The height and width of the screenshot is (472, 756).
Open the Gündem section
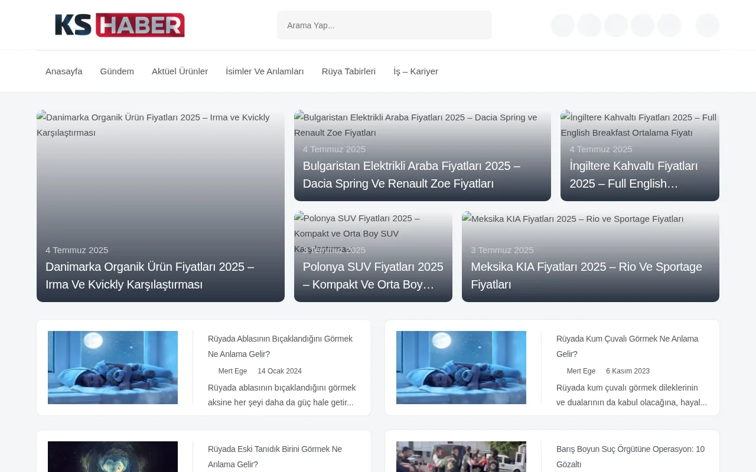pos(117,71)
